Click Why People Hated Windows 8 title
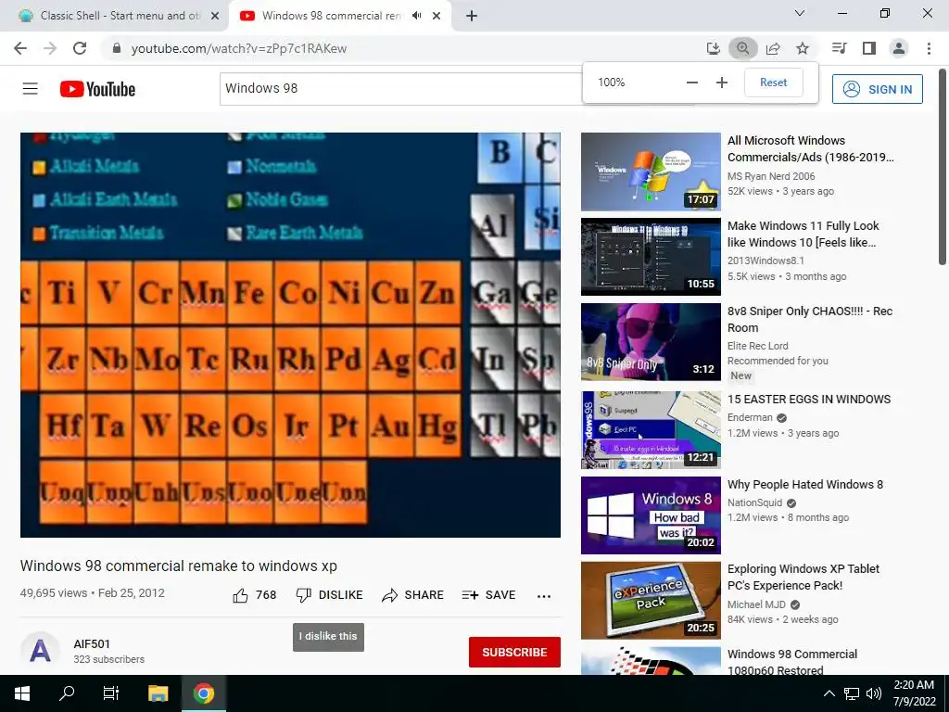 click(x=805, y=484)
